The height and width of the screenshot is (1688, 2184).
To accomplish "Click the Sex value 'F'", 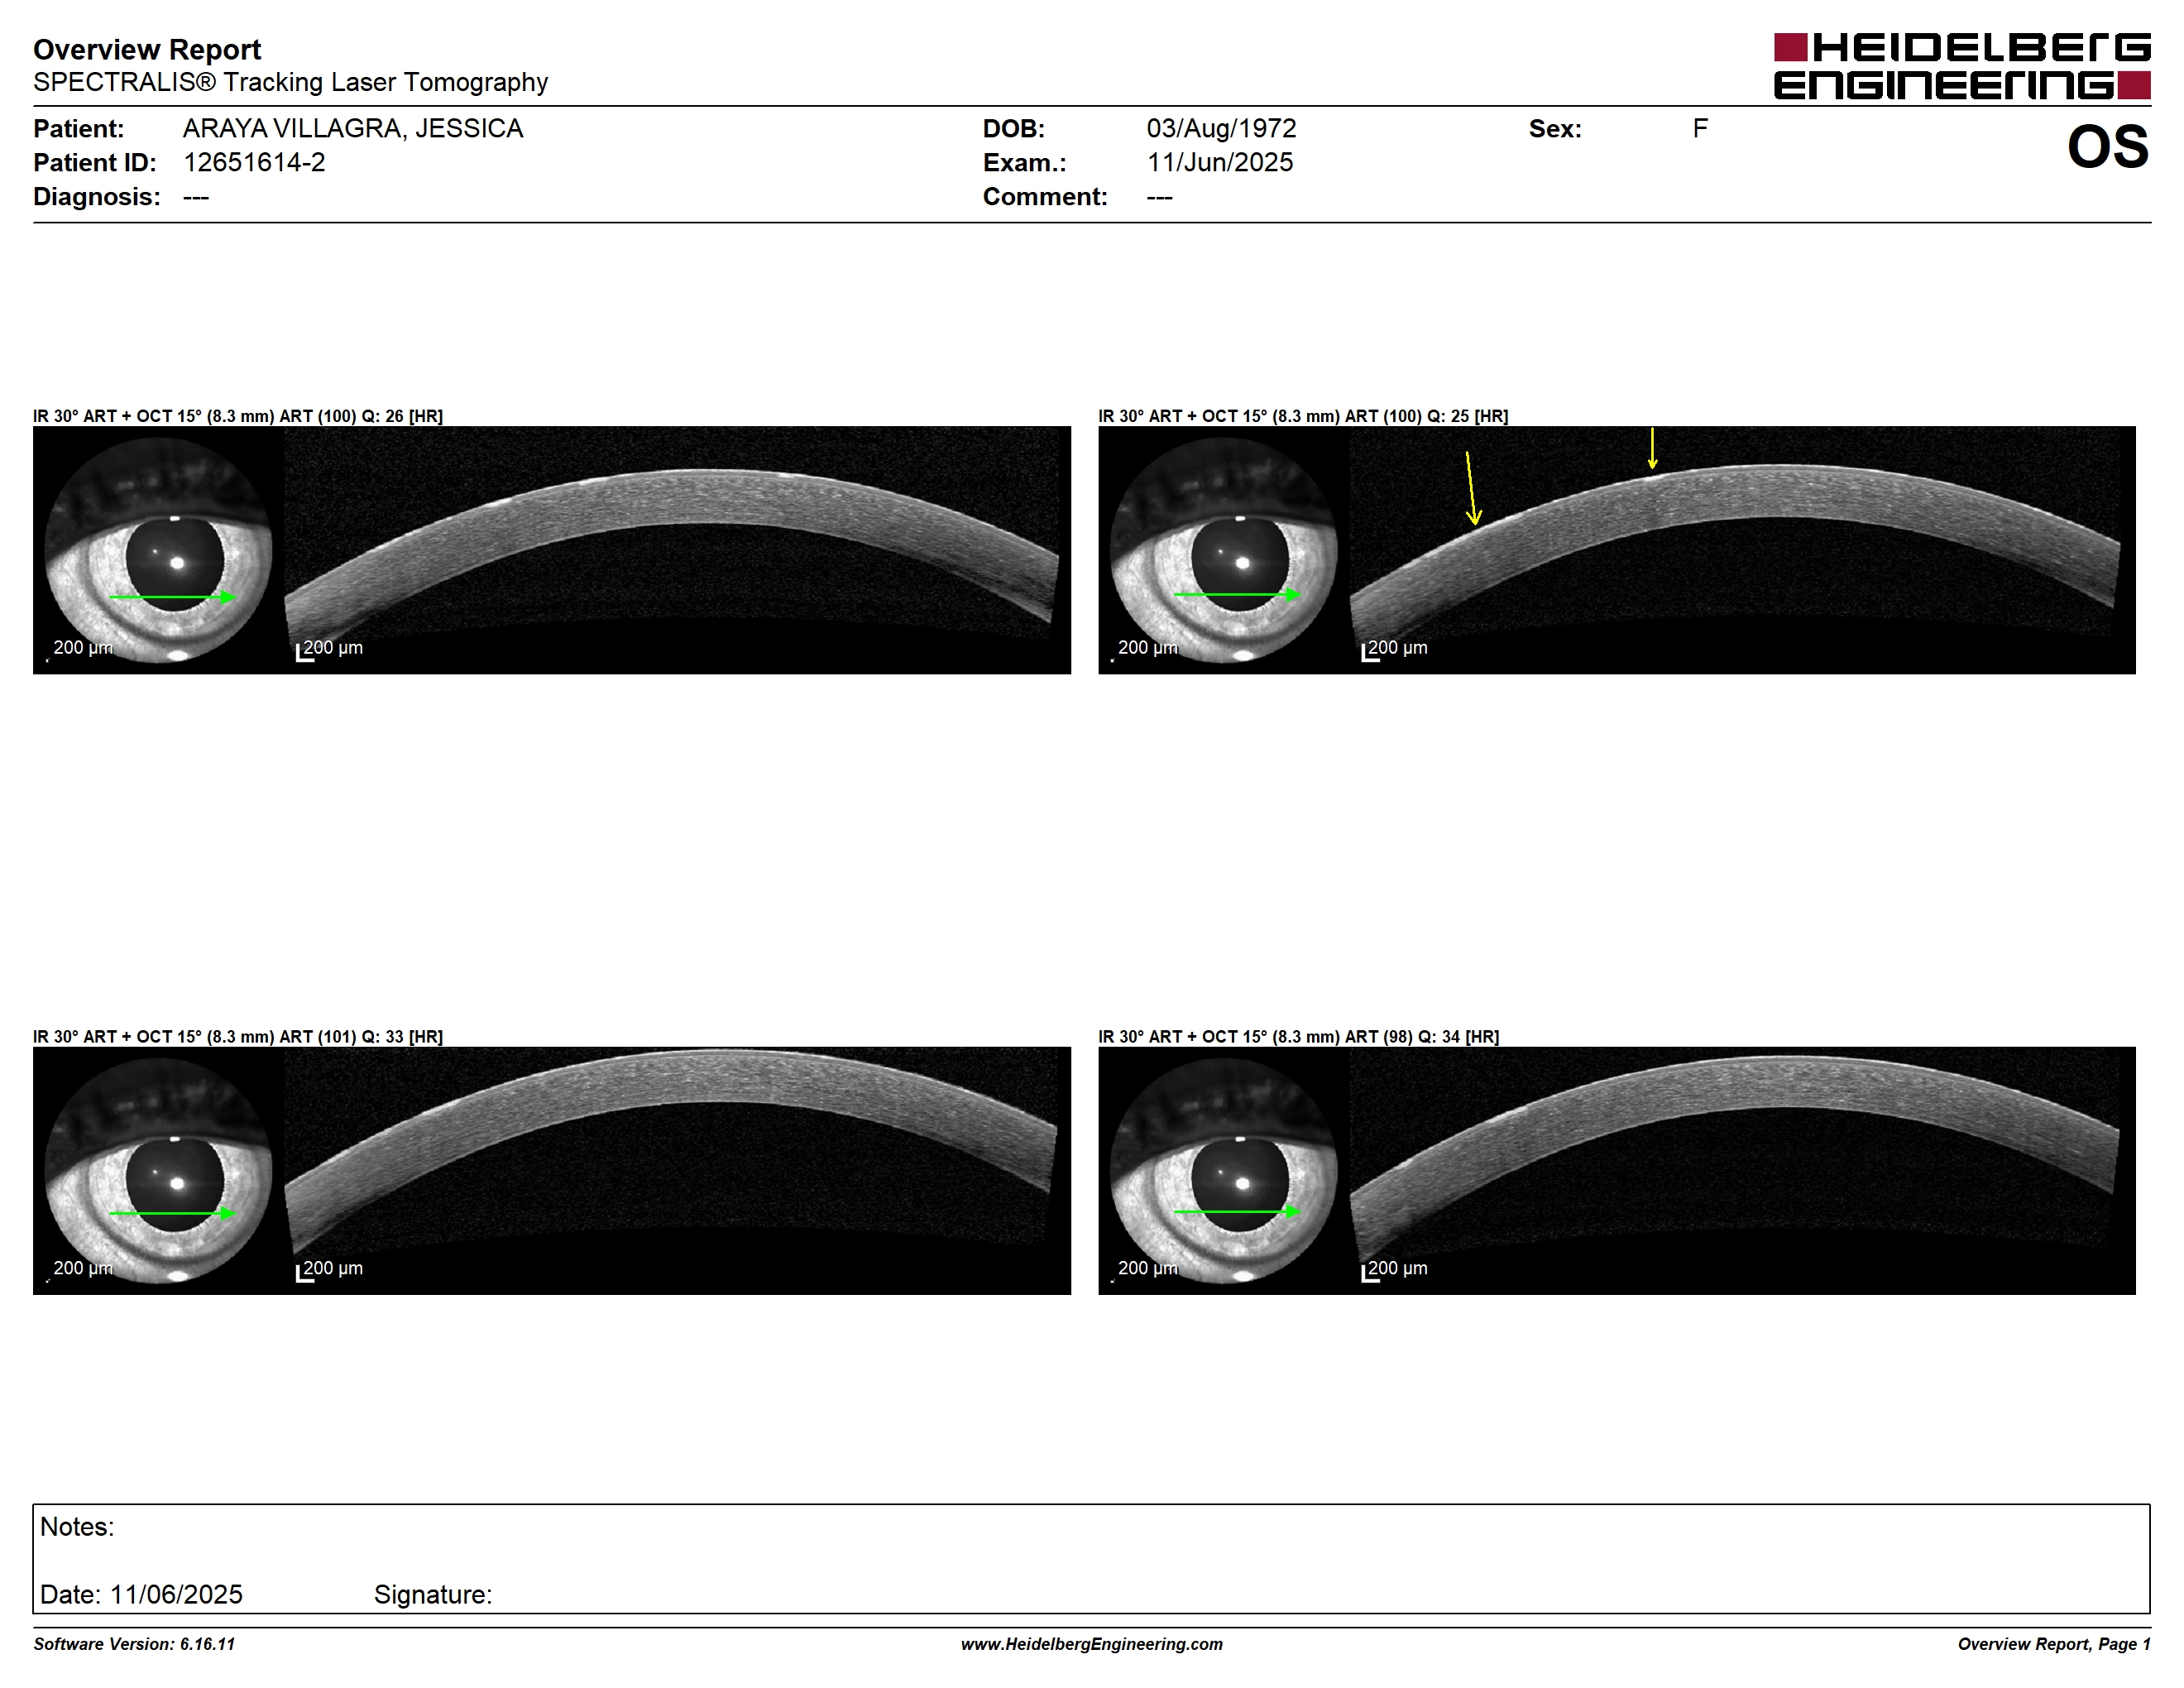I will (x=1700, y=129).
